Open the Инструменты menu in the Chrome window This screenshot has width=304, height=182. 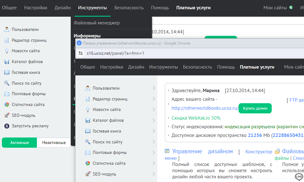pyautogui.click(x=163, y=67)
